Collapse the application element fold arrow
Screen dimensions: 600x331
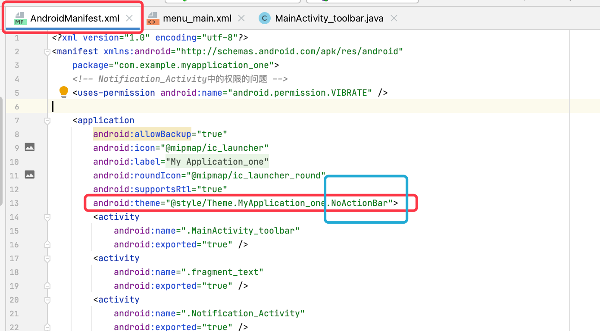[x=47, y=121]
